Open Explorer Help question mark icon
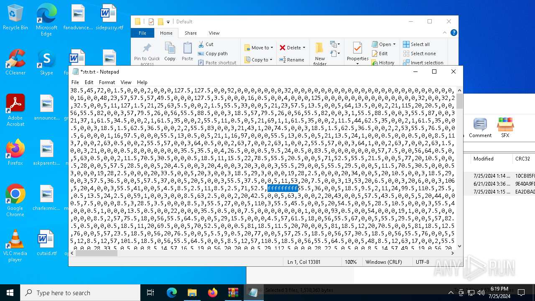Screen dimensions: 535x301 [x=453, y=33]
